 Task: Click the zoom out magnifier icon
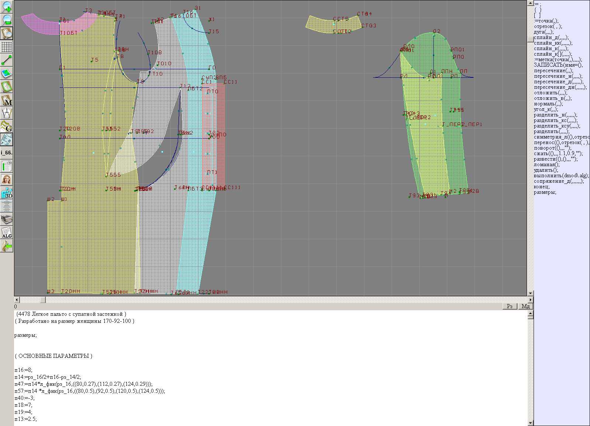coord(7,20)
